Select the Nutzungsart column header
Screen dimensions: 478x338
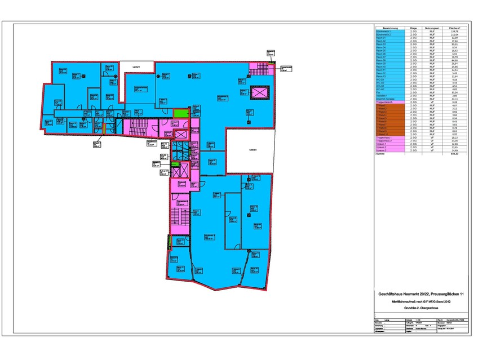[432, 27]
